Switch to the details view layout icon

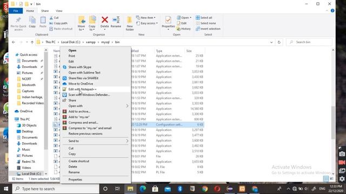pos(326,178)
